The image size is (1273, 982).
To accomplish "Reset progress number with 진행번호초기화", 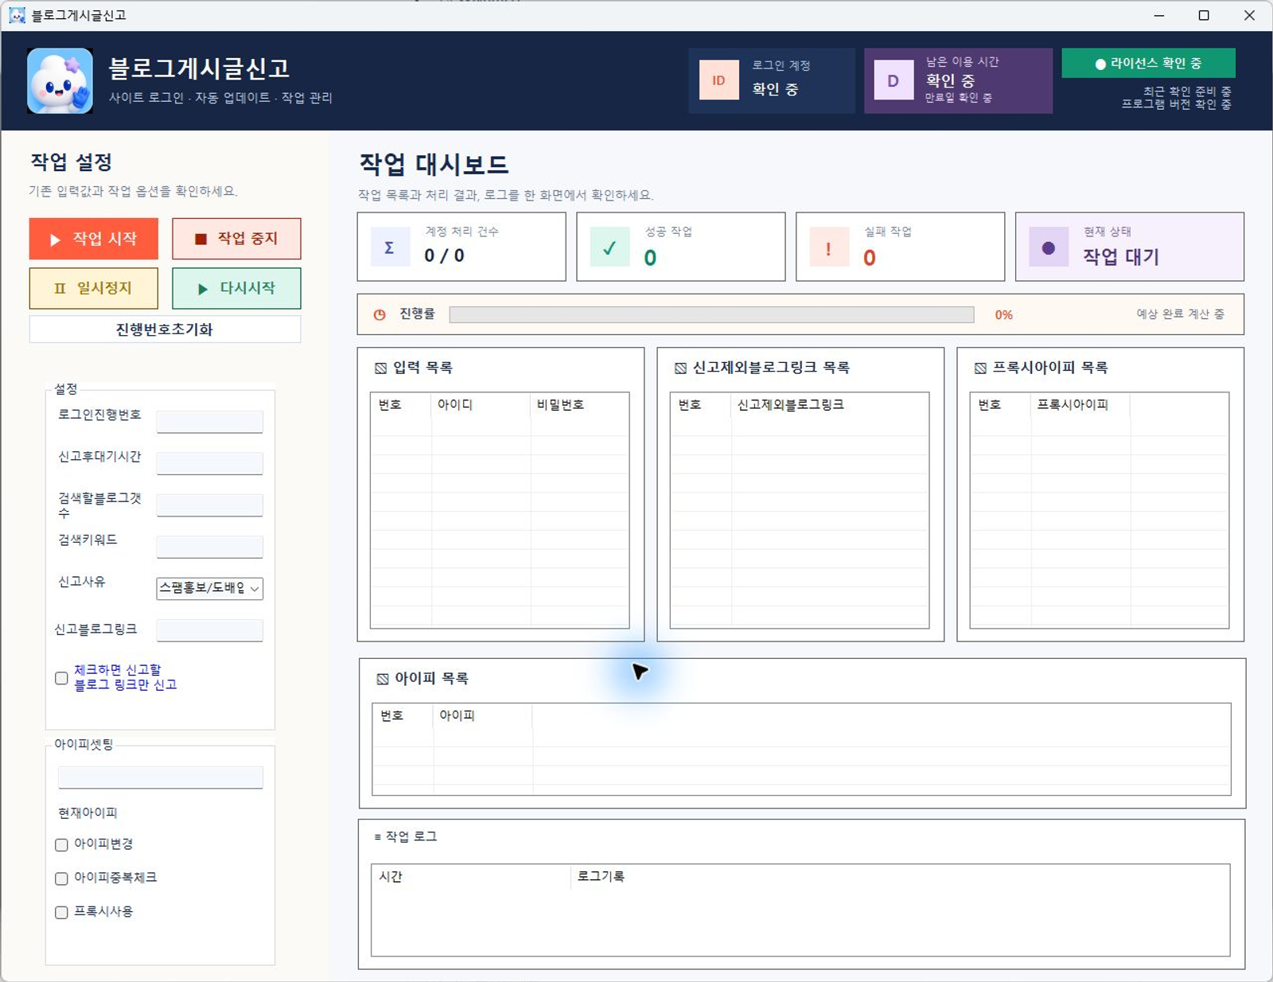I will (165, 329).
